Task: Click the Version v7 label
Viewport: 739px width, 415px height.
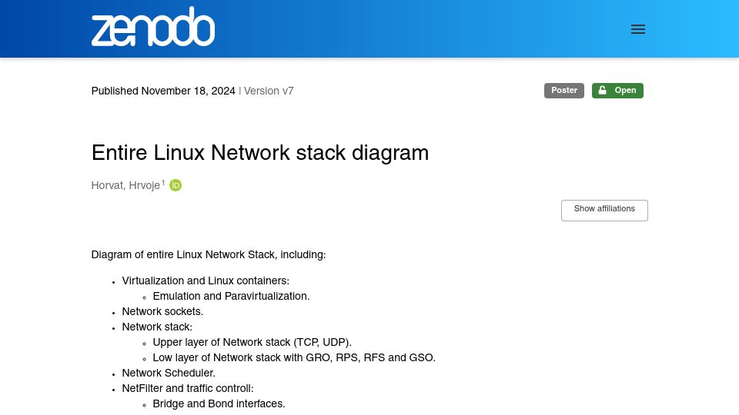Action: (269, 91)
